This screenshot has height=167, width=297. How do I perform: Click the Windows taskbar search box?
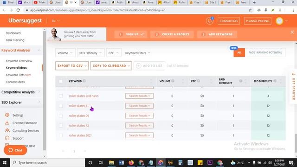[x=47, y=163]
